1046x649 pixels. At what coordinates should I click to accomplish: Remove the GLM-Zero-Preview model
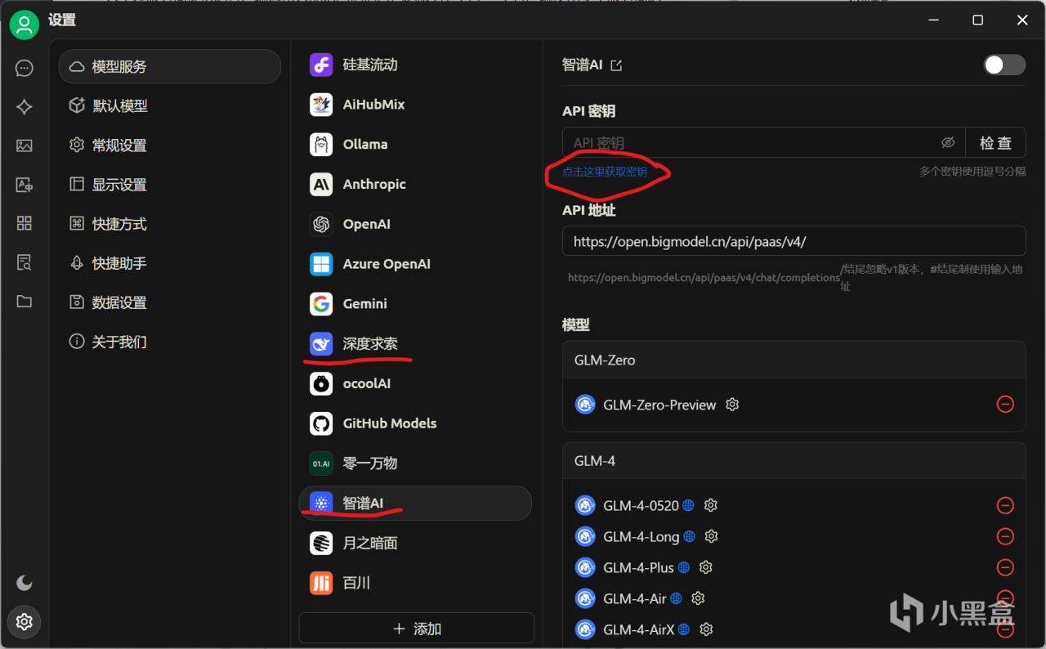(x=1005, y=405)
